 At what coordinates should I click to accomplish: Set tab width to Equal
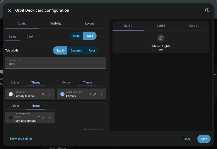pos(60,51)
